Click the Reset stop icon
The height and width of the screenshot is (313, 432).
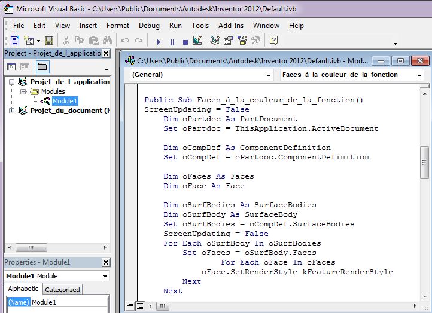(x=185, y=42)
